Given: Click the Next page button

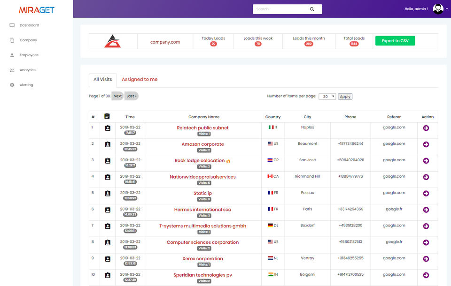Looking at the screenshot, I should pos(117,96).
